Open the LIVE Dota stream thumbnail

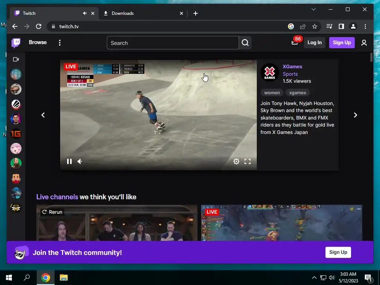coord(282,223)
